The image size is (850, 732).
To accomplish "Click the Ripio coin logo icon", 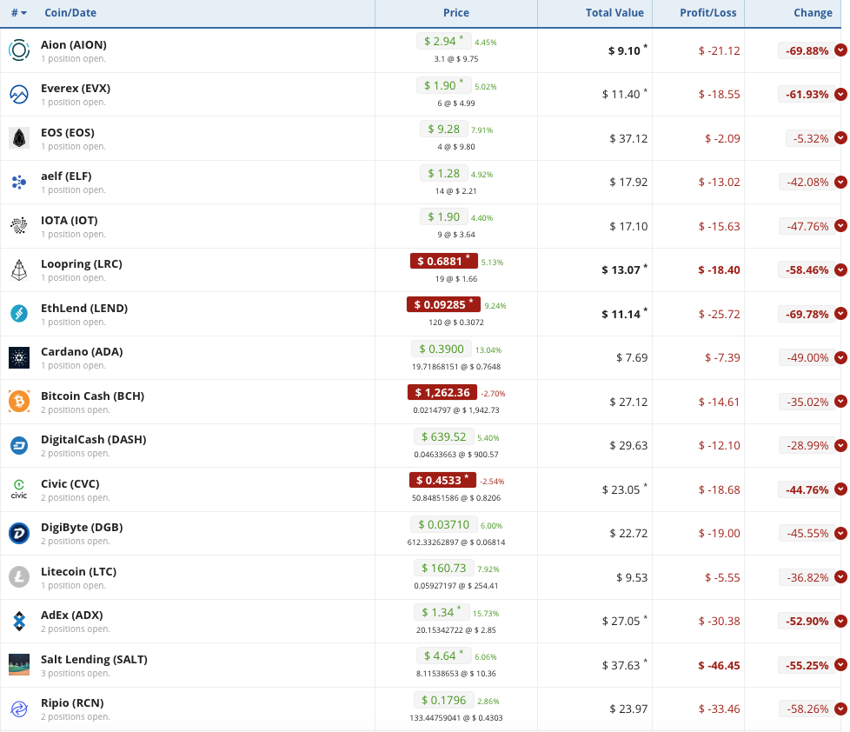I will pos(19,709).
